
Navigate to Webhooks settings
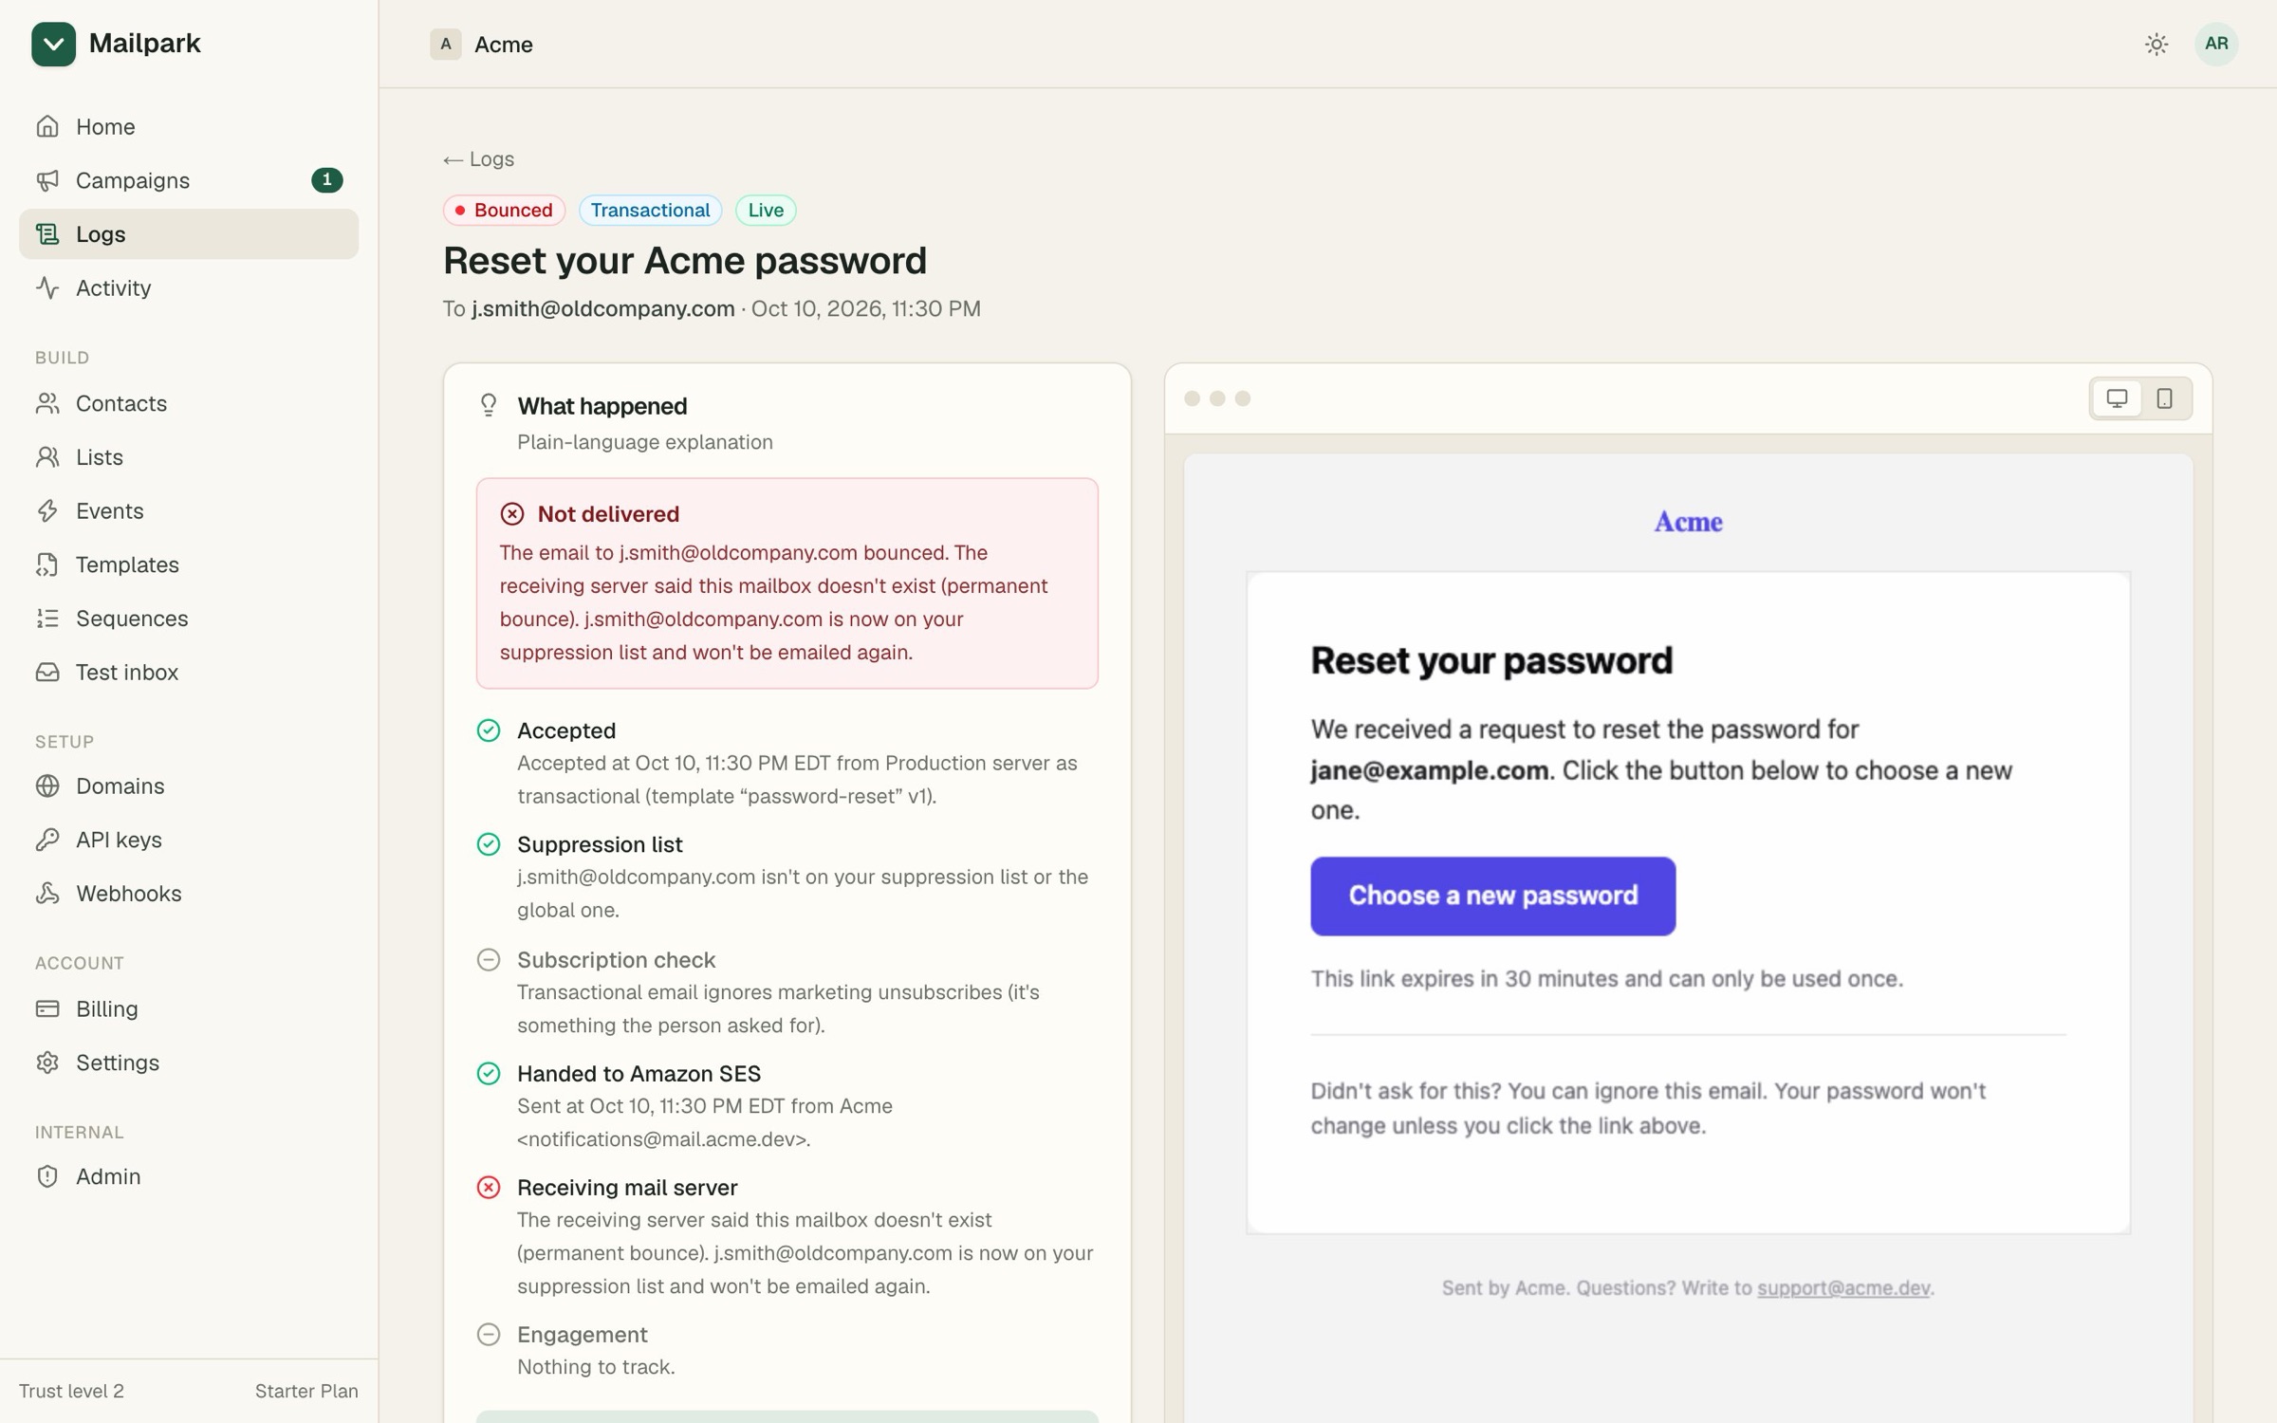coord(189,894)
